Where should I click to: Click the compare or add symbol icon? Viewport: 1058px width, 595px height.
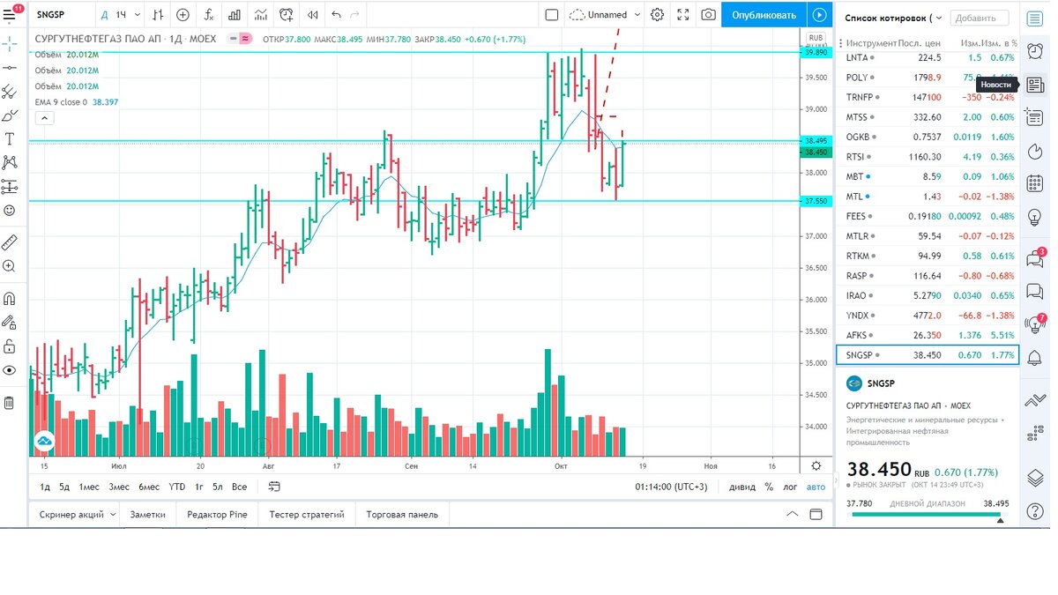[183, 15]
